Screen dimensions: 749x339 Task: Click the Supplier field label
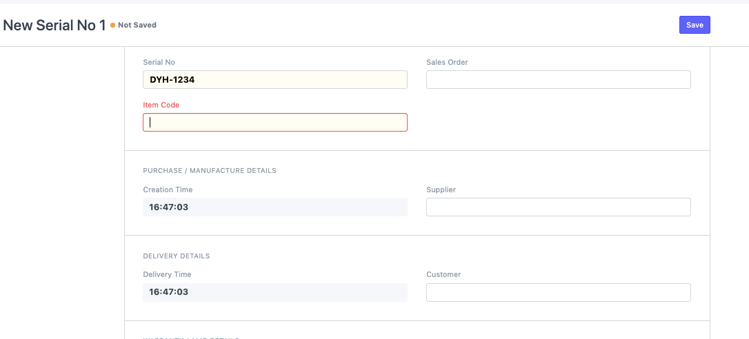click(441, 189)
